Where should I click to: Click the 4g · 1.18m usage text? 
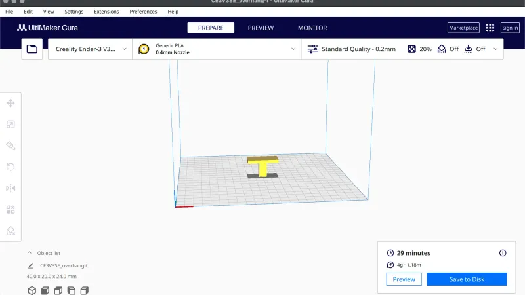tap(409, 265)
